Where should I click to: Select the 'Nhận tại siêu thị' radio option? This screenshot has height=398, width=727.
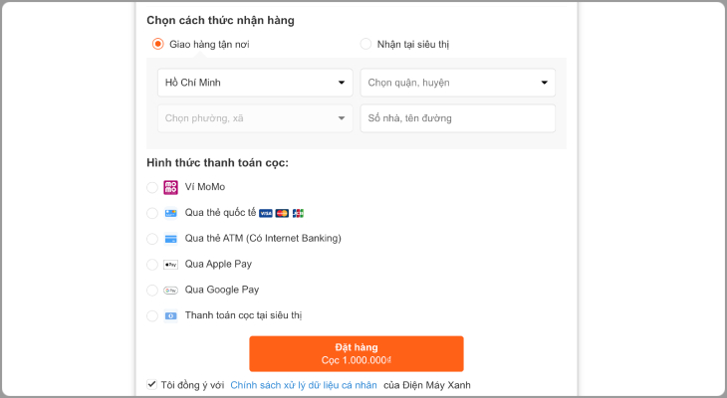[365, 44]
